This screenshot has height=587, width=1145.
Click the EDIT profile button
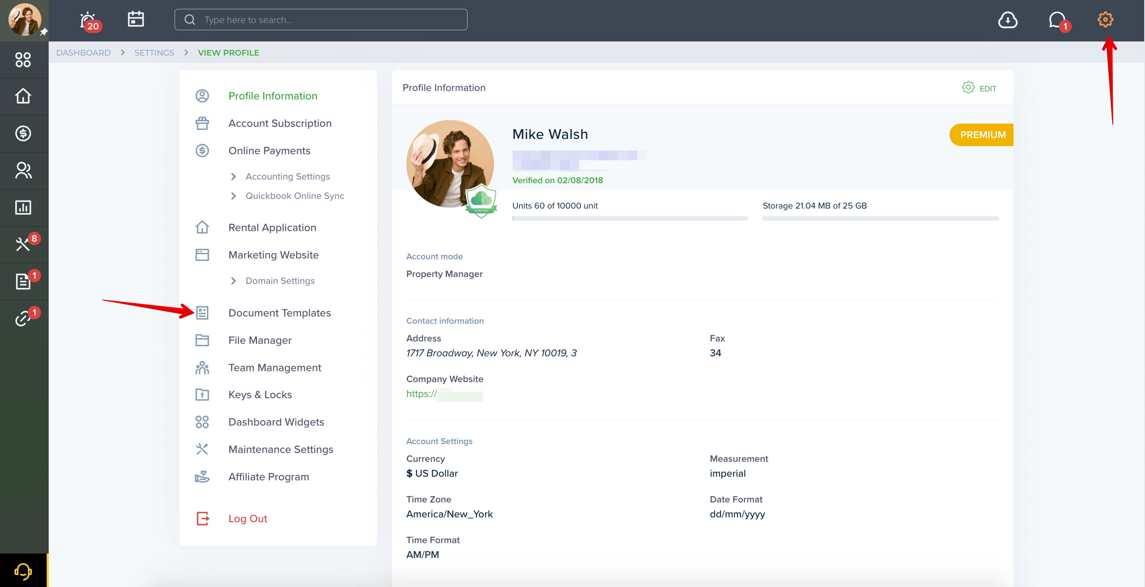click(x=979, y=88)
